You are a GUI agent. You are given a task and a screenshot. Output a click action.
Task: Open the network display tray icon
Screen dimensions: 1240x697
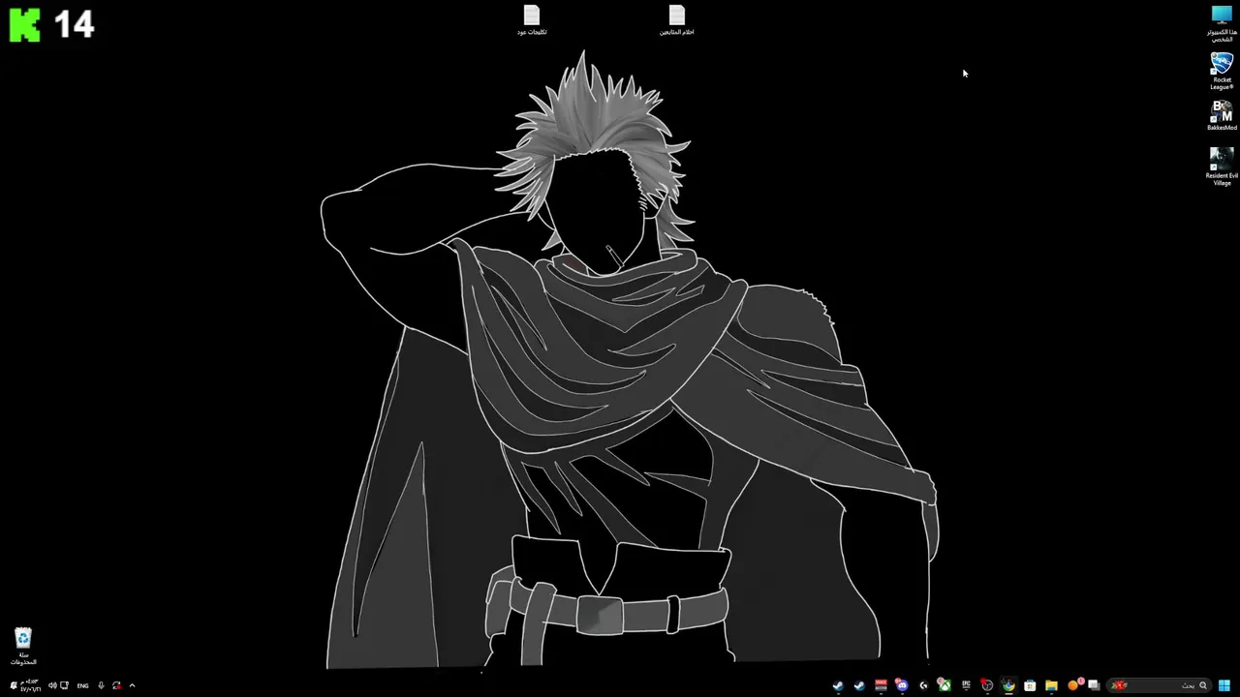coord(64,685)
